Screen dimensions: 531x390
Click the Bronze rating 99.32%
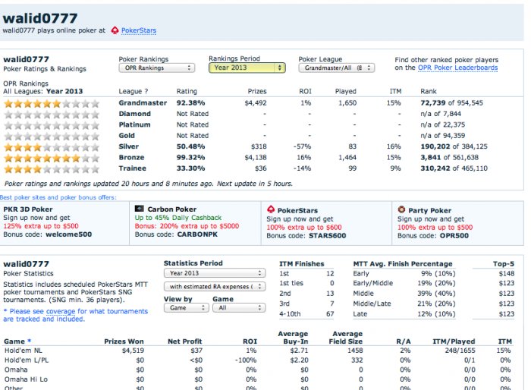click(190, 157)
